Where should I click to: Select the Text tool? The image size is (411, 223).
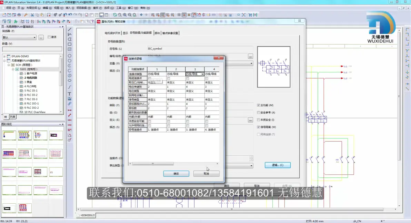point(69,94)
